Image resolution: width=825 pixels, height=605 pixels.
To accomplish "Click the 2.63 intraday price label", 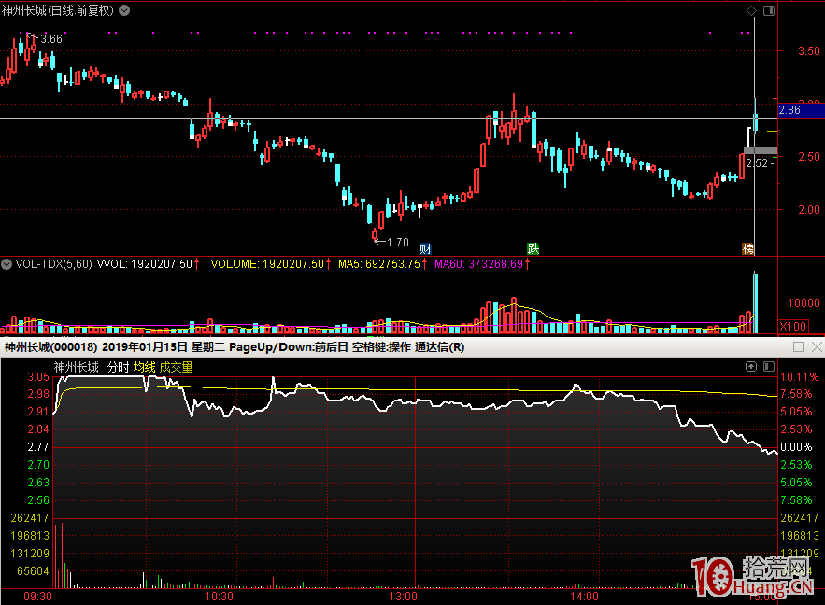I will point(38,483).
